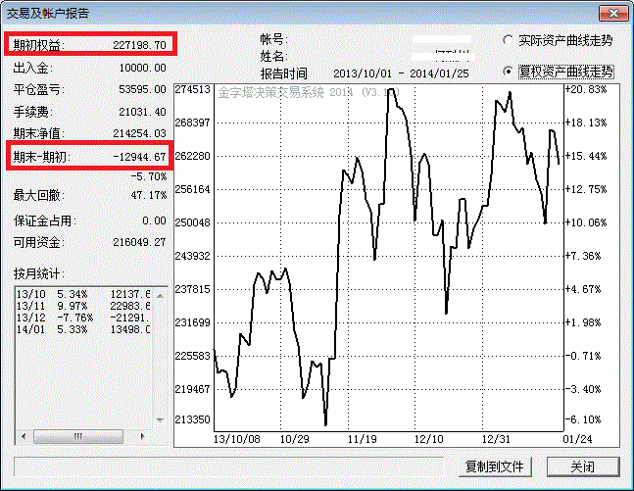Viewport: 634px width, 491px height.
Task: Click the 帐号 account number field
Action: coord(439,40)
